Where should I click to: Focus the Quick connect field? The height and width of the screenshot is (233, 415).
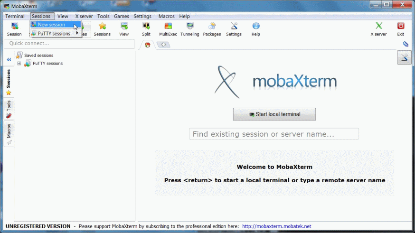click(69, 43)
